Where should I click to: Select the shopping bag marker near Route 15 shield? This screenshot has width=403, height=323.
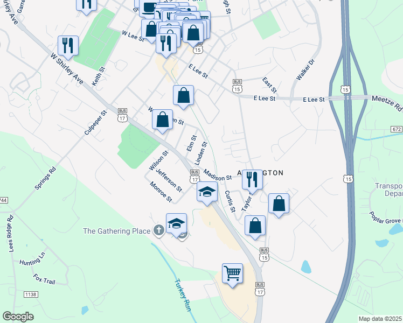point(193,34)
